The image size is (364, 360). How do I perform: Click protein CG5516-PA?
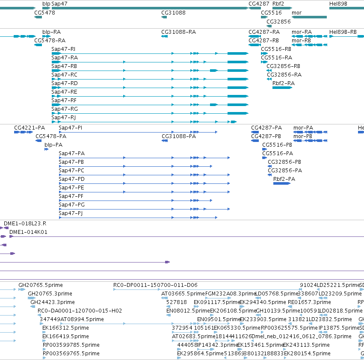[265, 158]
